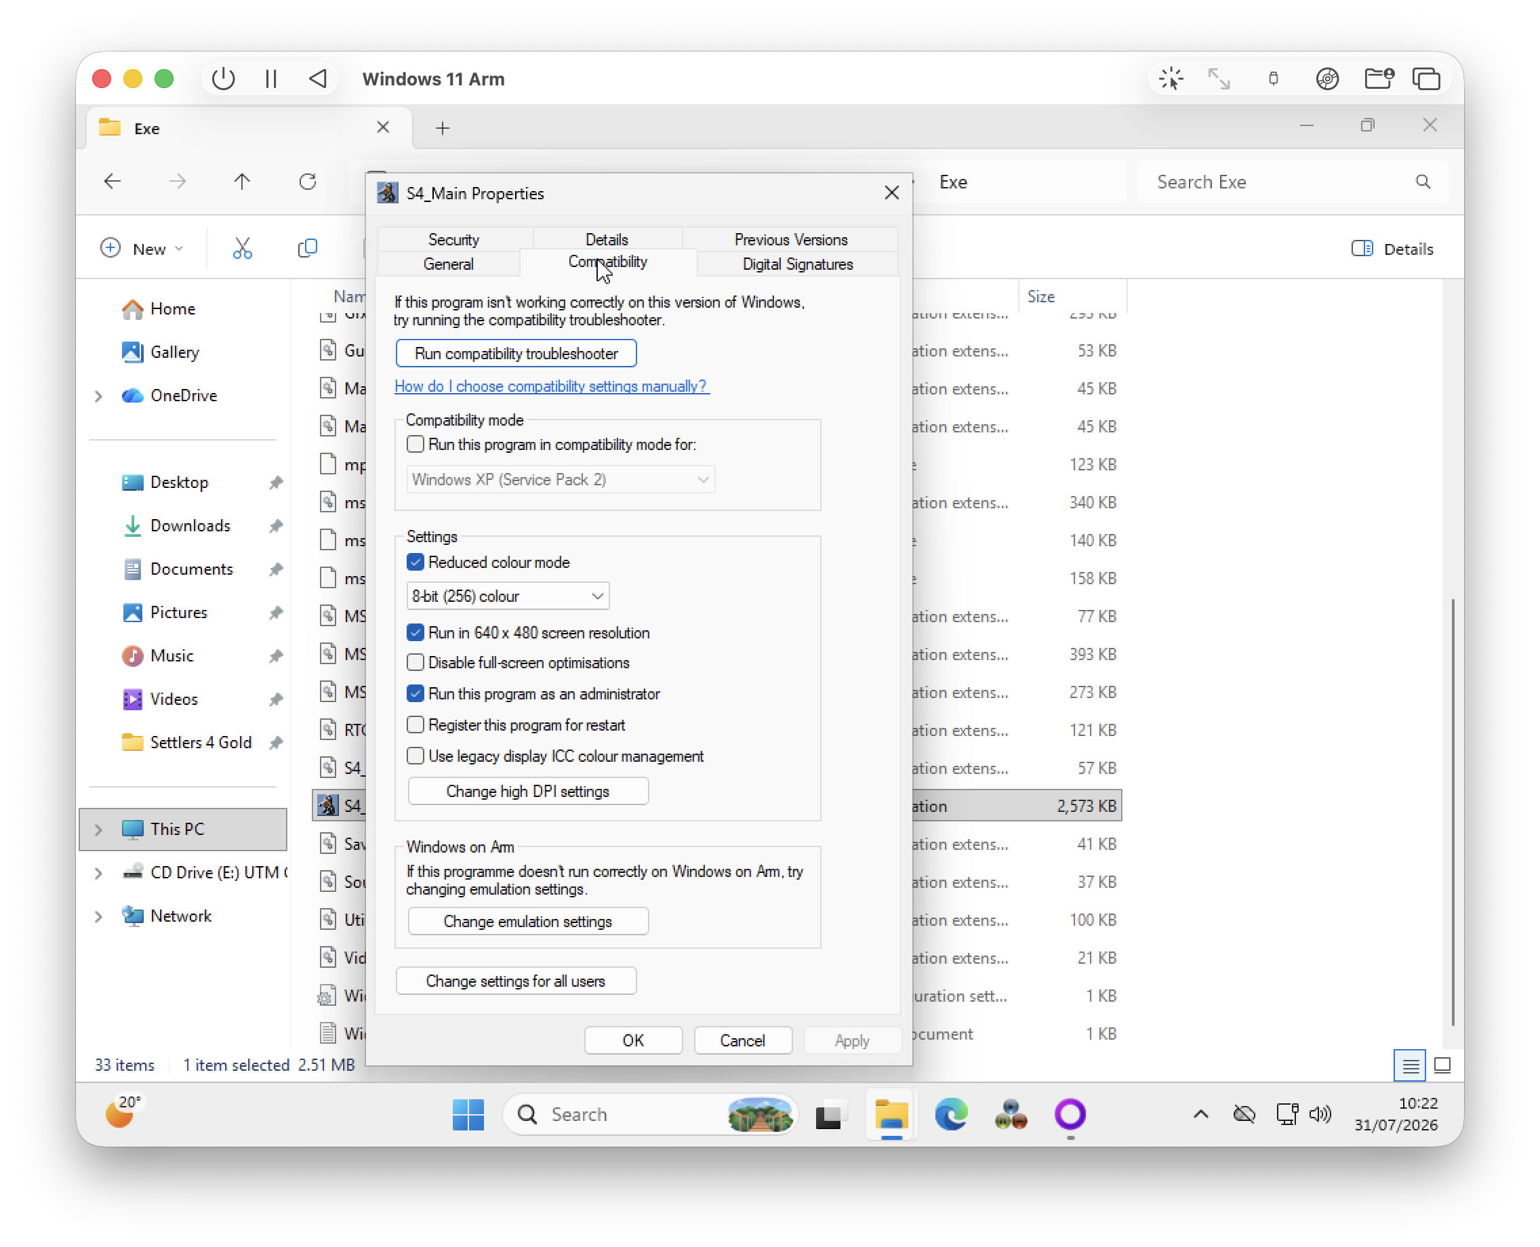1540x1247 pixels.
Task: Click the Cut scissors icon in Explorer toolbar
Action: pos(242,249)
